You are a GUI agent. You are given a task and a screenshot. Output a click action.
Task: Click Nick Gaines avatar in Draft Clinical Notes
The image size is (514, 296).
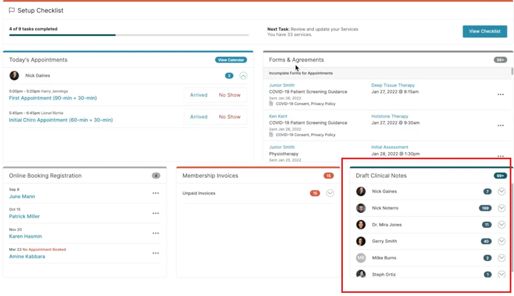click(x=361, y=191)
